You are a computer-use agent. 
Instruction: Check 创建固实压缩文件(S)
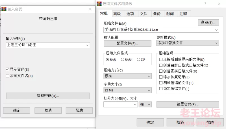click(161, 71)
